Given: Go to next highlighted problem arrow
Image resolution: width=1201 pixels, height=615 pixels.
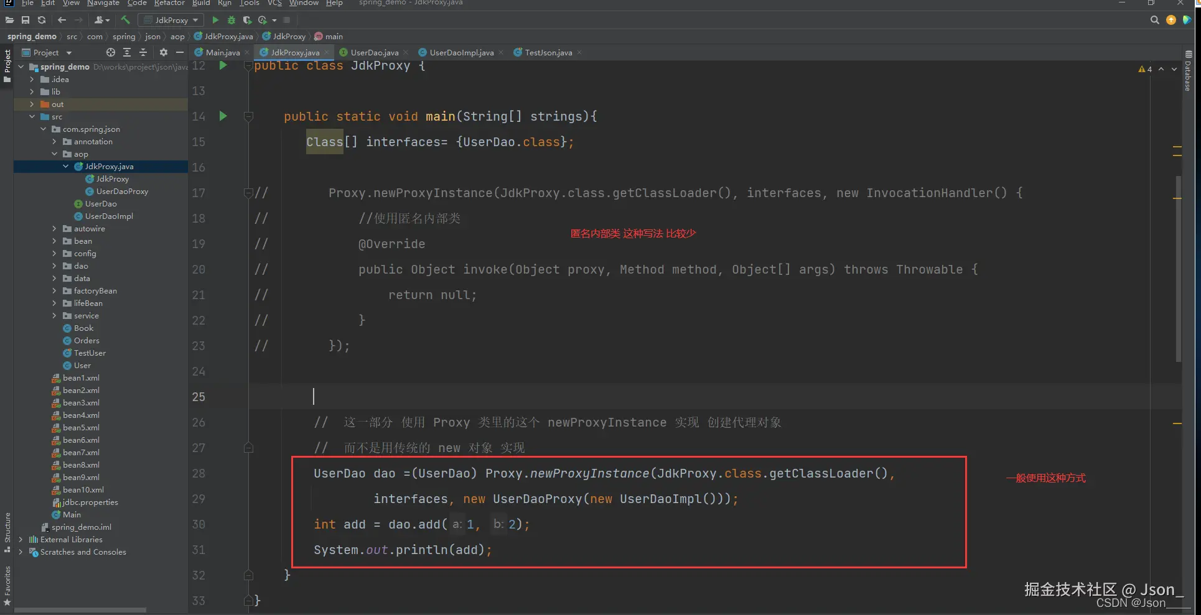Looking at the screenshot, I should coord(1174,69).
